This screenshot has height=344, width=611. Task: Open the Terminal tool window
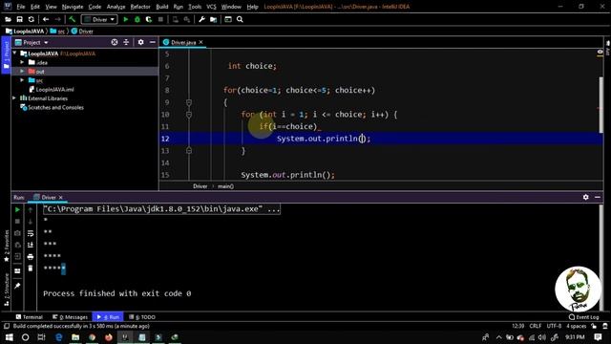[30, 317]
